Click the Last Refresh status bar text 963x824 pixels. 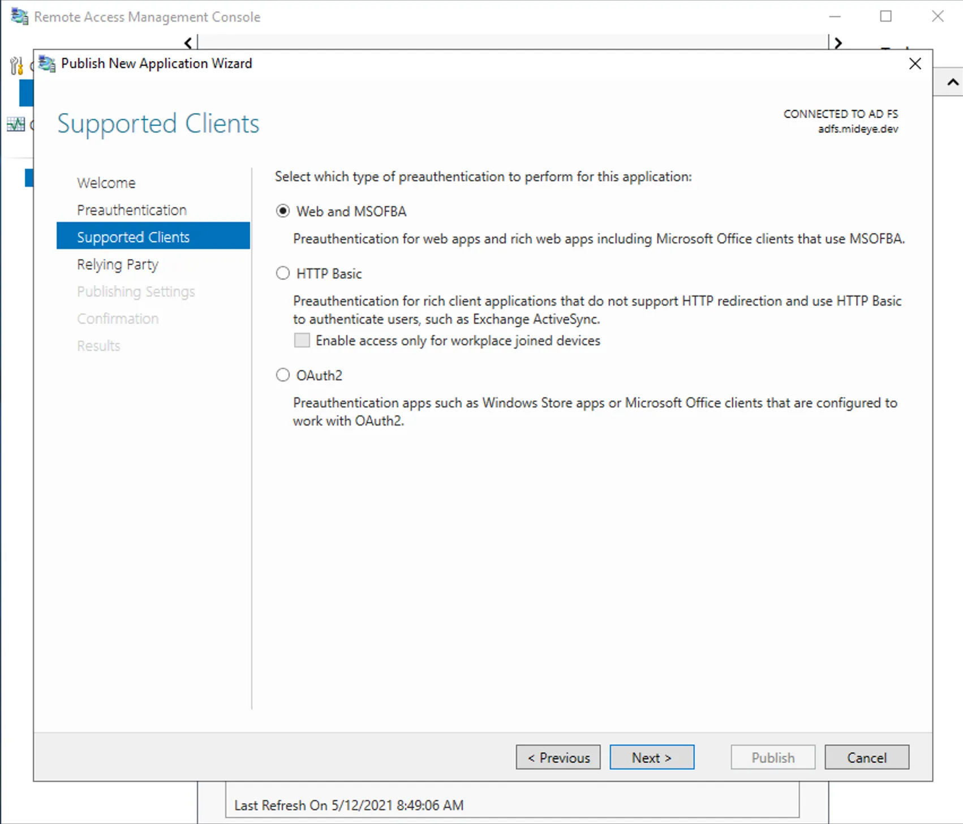click(349, 805)
